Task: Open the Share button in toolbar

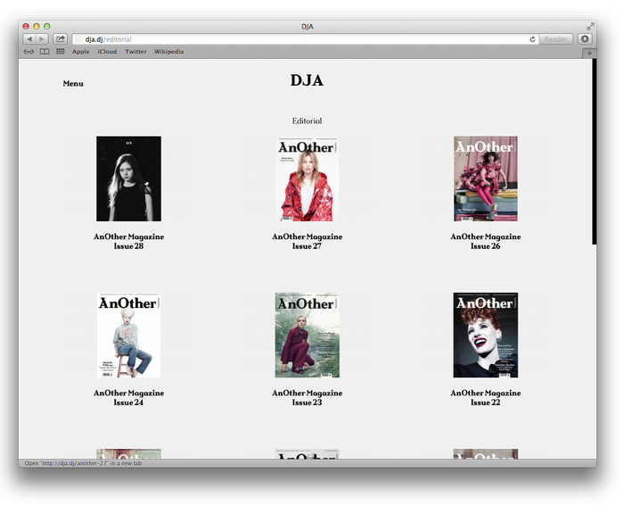Action: click(61, 39)
